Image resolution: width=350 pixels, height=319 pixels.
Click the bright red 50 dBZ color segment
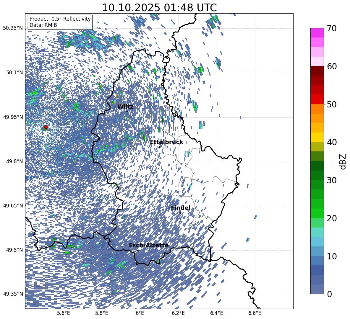[x=317, y=99]
